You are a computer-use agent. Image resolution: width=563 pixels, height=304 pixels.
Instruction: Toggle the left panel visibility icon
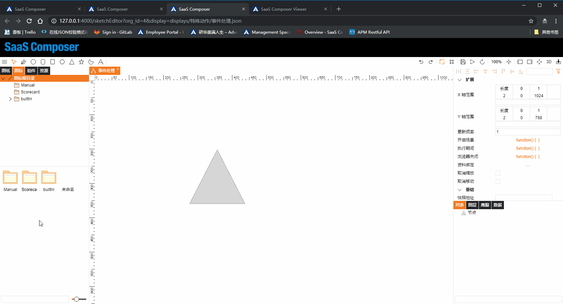[x=520, y=62]
